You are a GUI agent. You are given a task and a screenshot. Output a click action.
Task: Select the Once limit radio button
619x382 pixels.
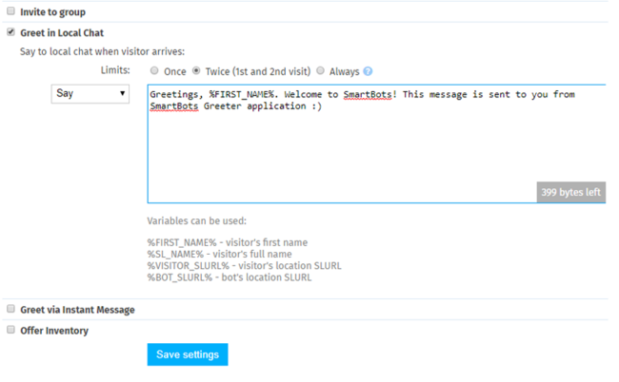pos(154,70)
